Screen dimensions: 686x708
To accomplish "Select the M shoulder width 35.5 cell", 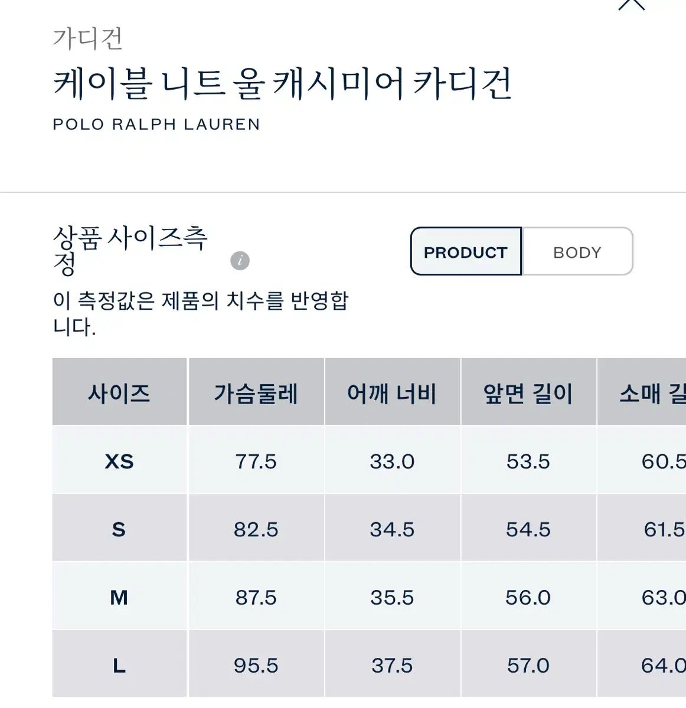I will point(392,597).
